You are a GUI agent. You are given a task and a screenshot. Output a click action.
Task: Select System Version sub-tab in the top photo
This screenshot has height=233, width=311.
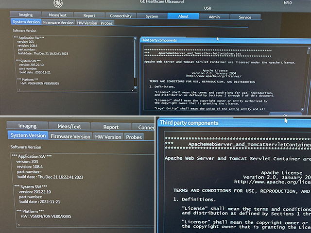(26, 22)
